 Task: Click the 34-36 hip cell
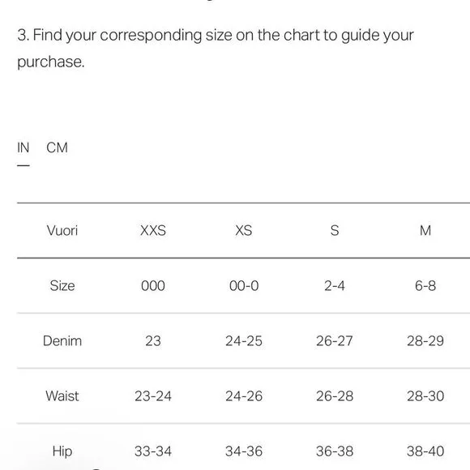[244, 451]
